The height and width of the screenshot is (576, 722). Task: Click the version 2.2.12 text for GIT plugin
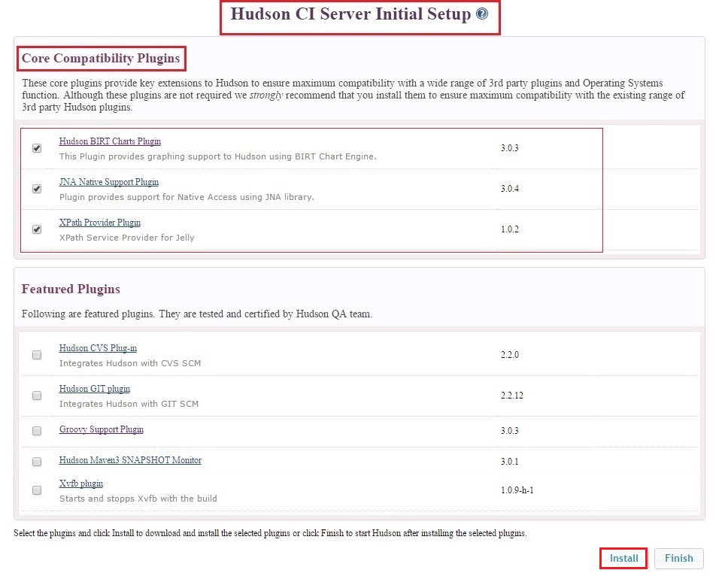coord(512,396)
